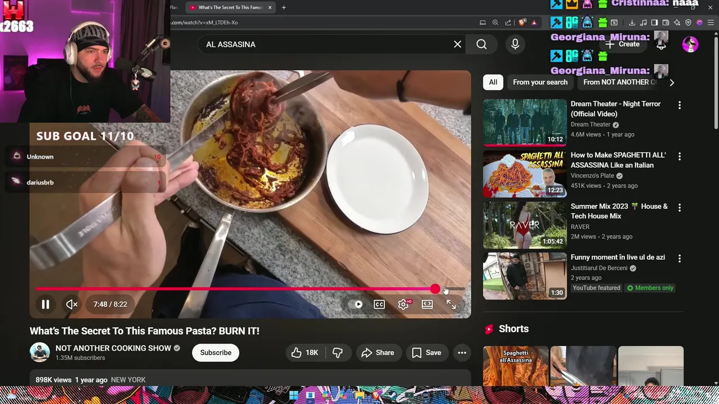
Task: Open the Vincenzo's Plate channel link
Action: point(593,176)
